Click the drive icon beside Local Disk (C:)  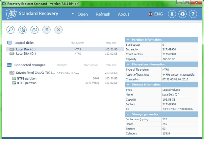[x=12, y=49]
